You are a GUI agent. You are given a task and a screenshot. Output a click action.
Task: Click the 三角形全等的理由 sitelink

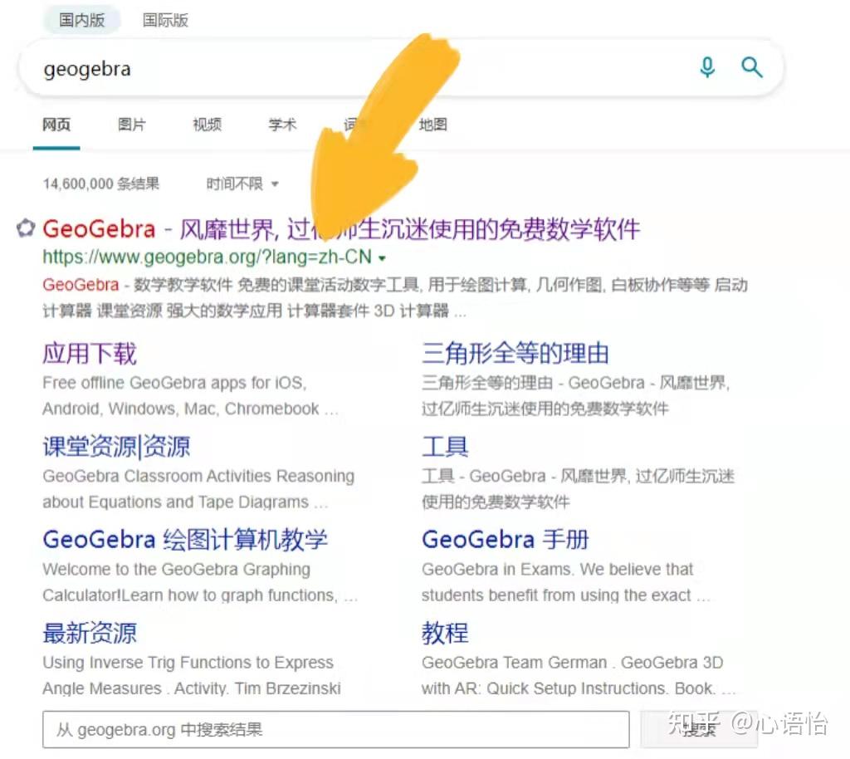click(x=516, y=353)
